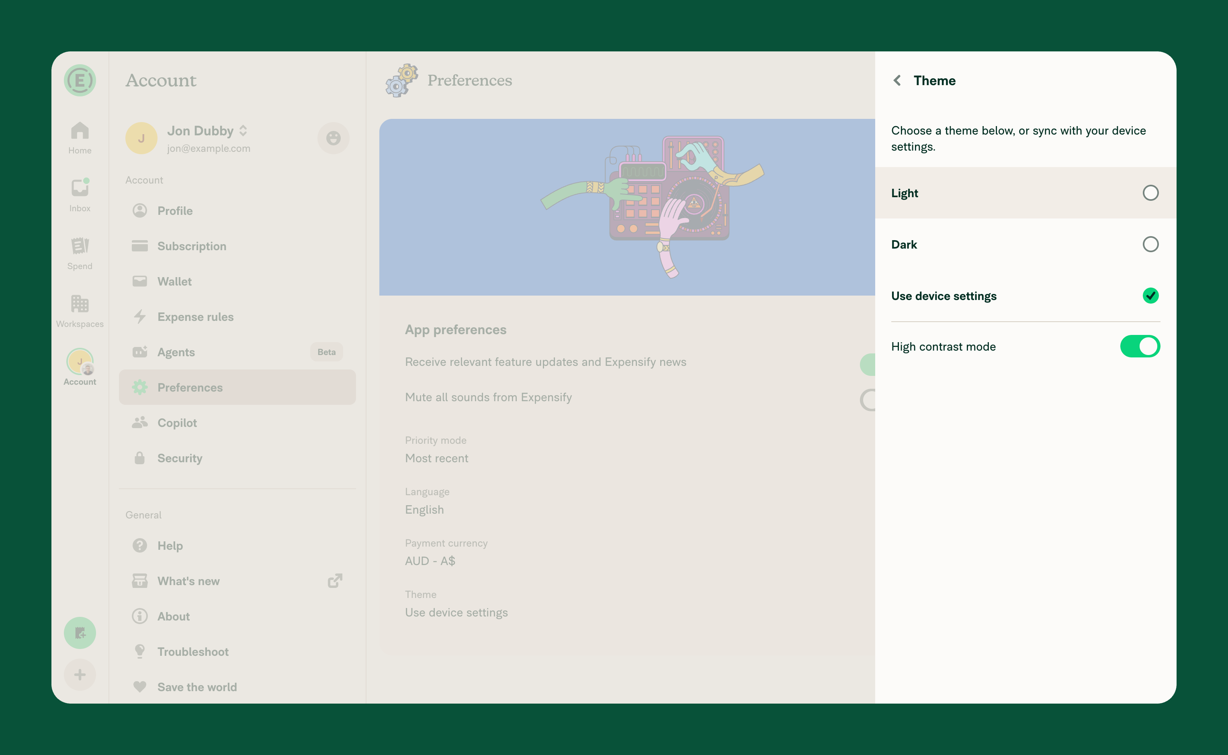Toggle Mute all sounds from Expensify
This screenshot has height=755, width=1228.
point(867,400)
